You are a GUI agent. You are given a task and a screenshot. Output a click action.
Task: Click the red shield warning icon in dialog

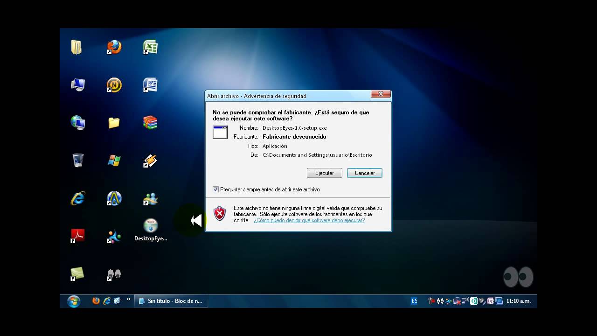pyautogui.click(x=220, y=214)
